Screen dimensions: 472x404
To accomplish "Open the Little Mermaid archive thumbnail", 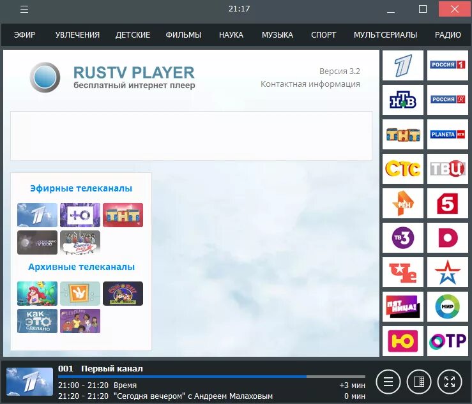I will coord(37,294).
